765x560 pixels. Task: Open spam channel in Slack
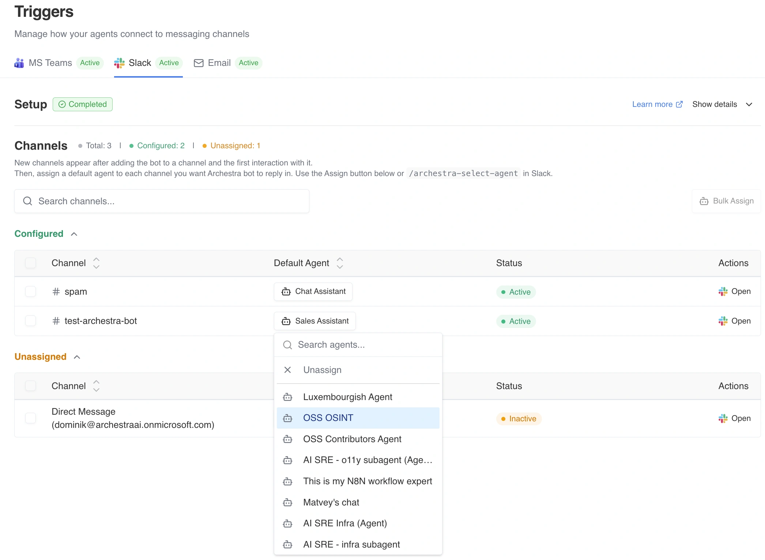734,292
